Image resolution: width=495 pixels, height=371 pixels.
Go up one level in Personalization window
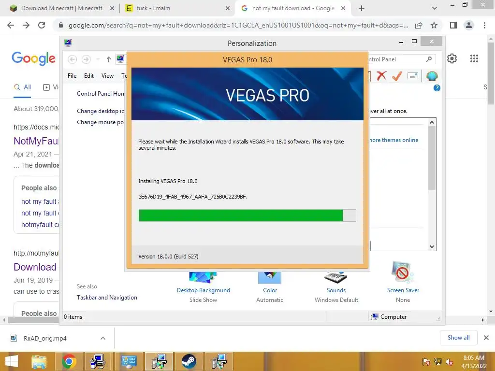tap(109, 59)
